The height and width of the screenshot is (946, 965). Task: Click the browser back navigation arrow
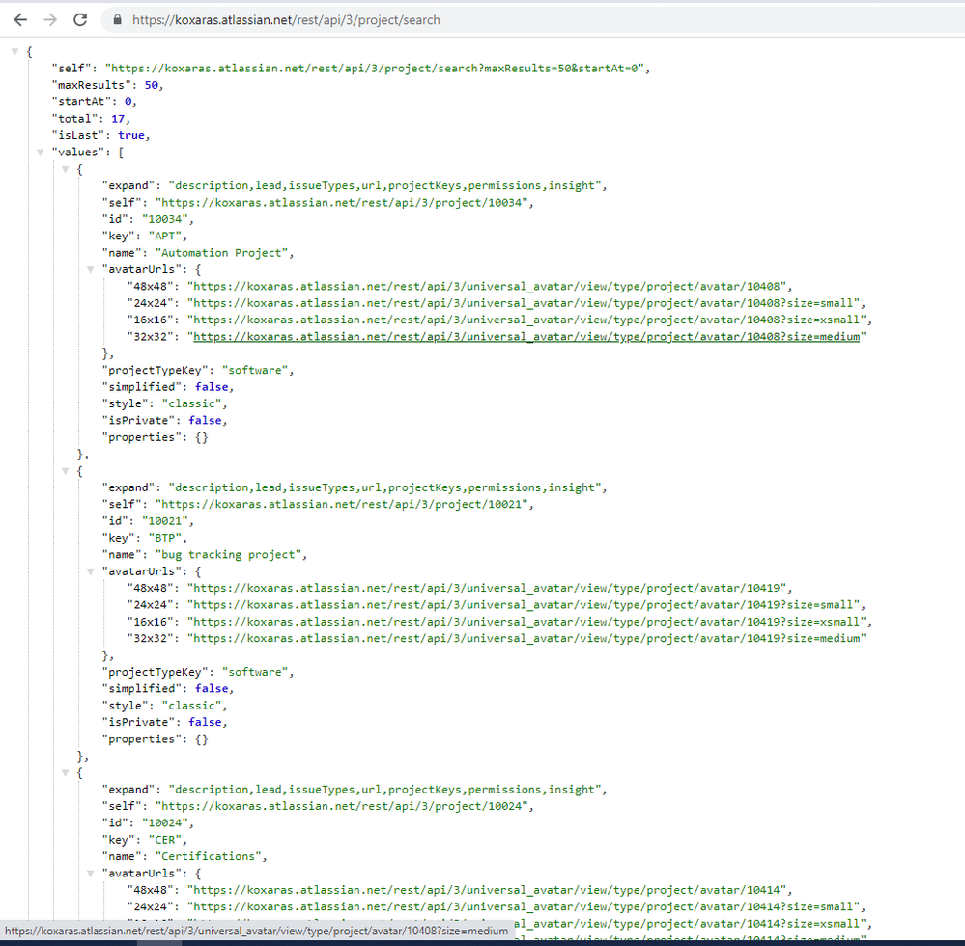[20, 19]
